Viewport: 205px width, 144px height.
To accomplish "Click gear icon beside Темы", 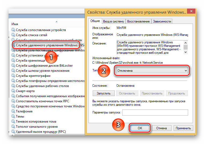I will (13, 116).
